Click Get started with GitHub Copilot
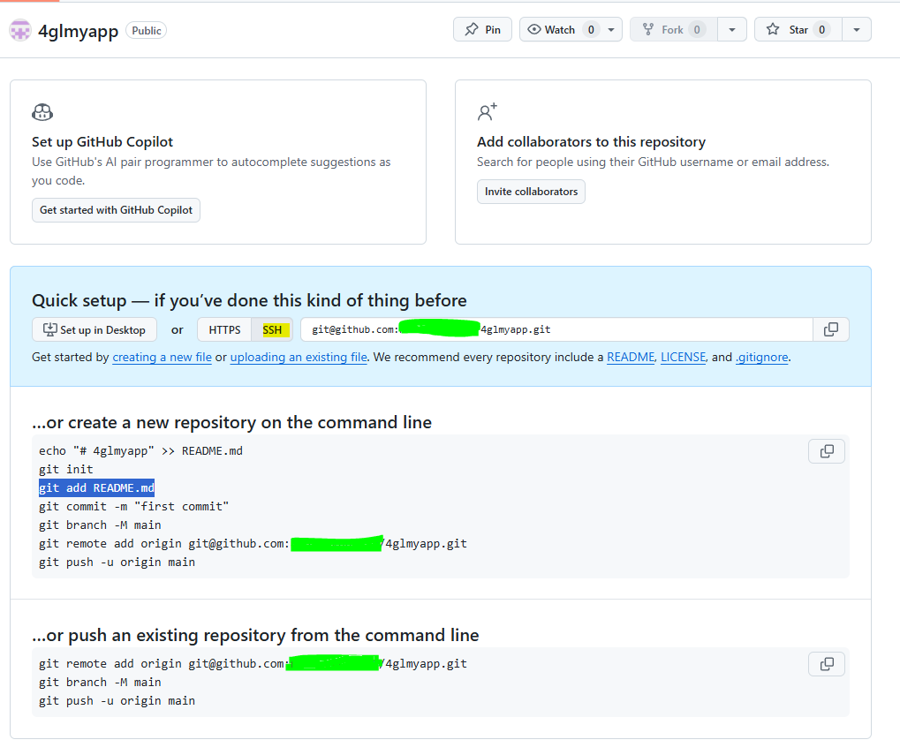The height and width of the screenshot is (755, 900). 116,210
